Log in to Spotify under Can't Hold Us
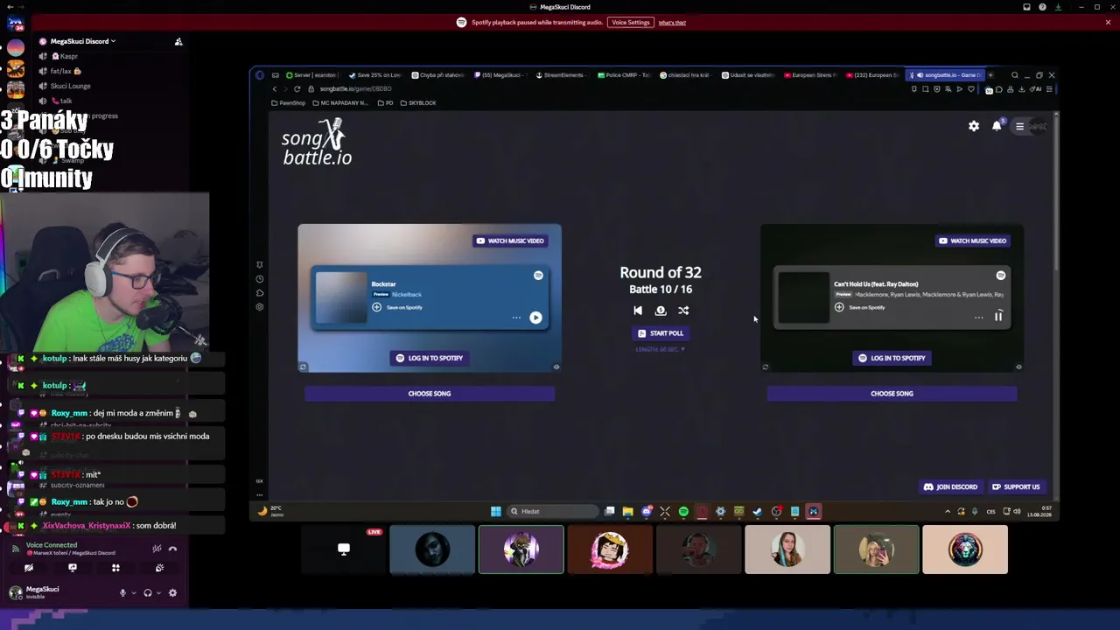 [x=892, y=358]
